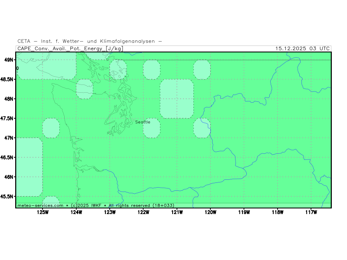
Task: Click the CAPE_Conv._Avail._Pot._Energy title label
Action: coord(70,49)
